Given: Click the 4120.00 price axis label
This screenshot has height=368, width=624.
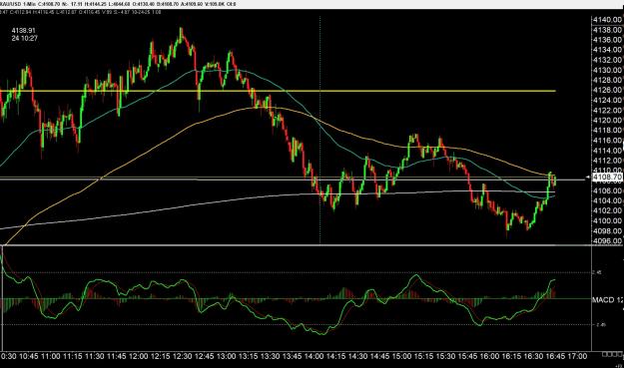Looking at the screenshot, I should [608, 121].
